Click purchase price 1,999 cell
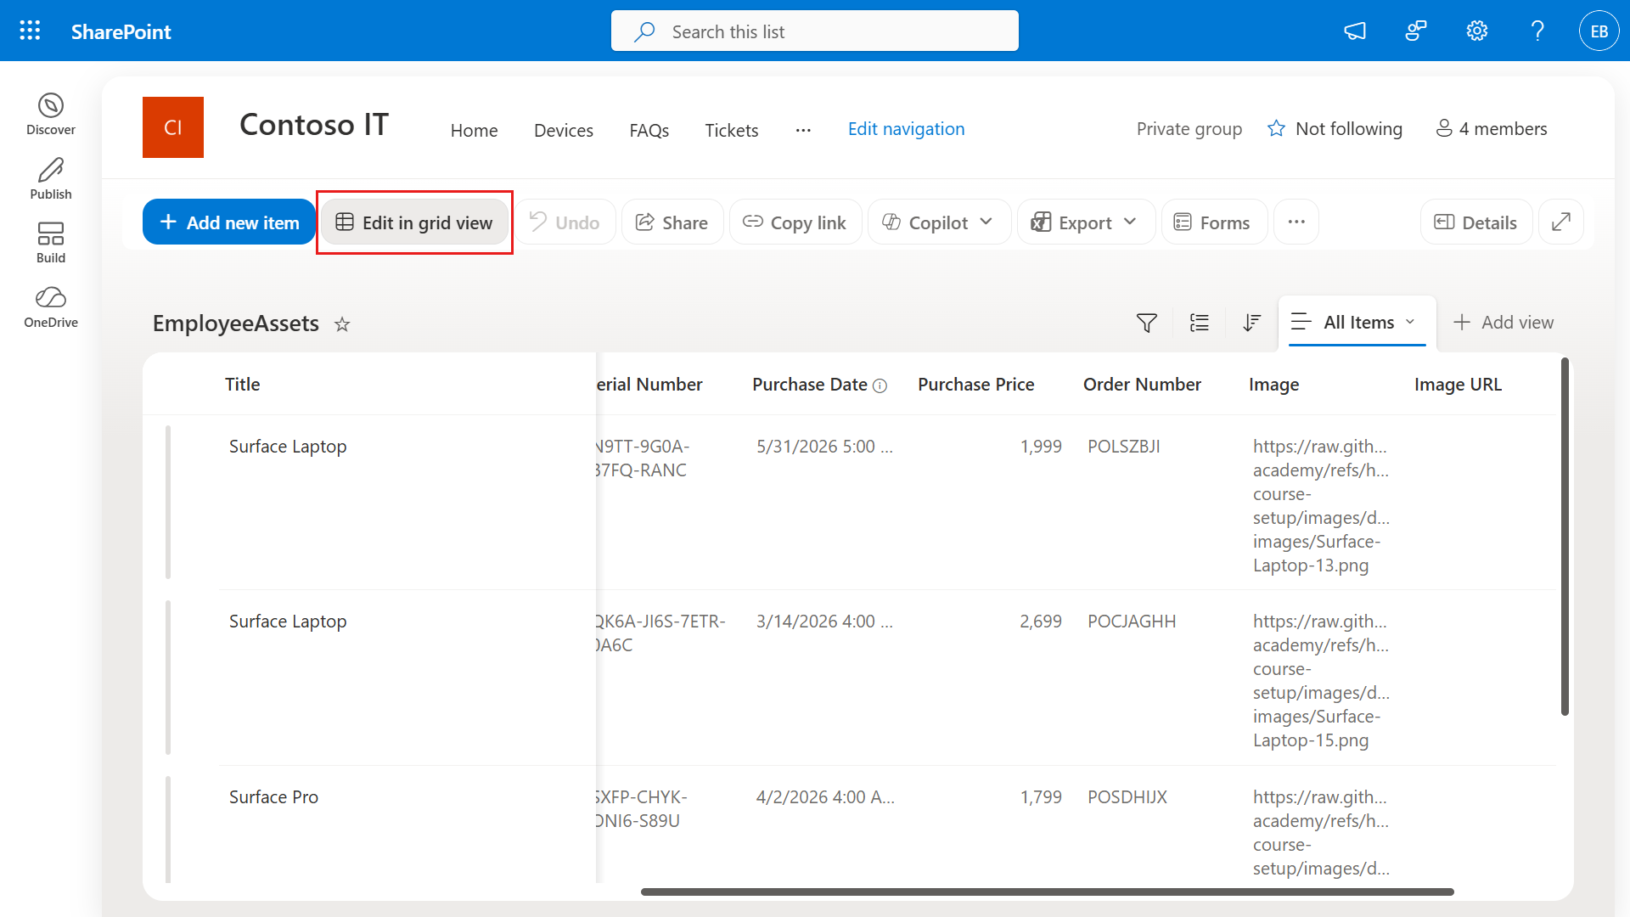This screenshot has width=1630, height=917. tap(1041, 447)
